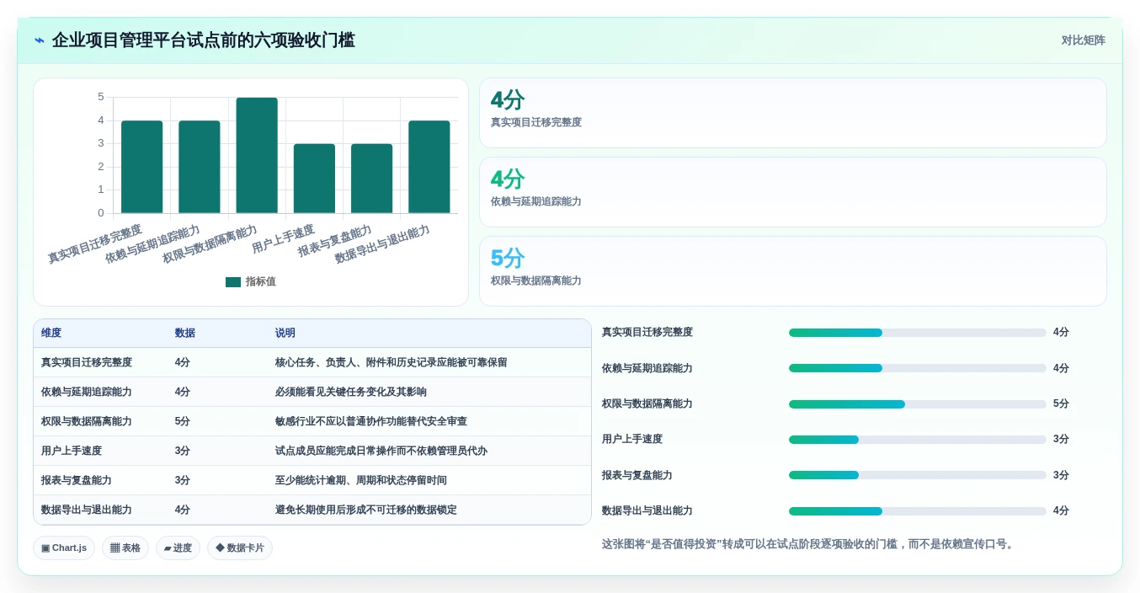Click the progress bar for 依赖与延期追踪能力
Image resolution: width=1140 pixels, height=593 pixels.
click(x=918, y=368)
